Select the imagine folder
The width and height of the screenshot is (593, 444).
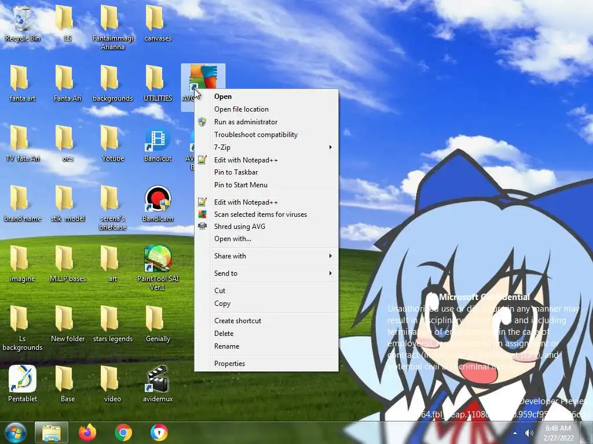(23, 264)
